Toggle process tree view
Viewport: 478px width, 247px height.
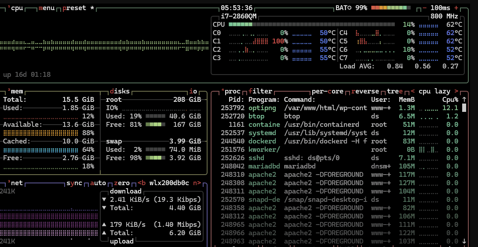coord(395,91)
